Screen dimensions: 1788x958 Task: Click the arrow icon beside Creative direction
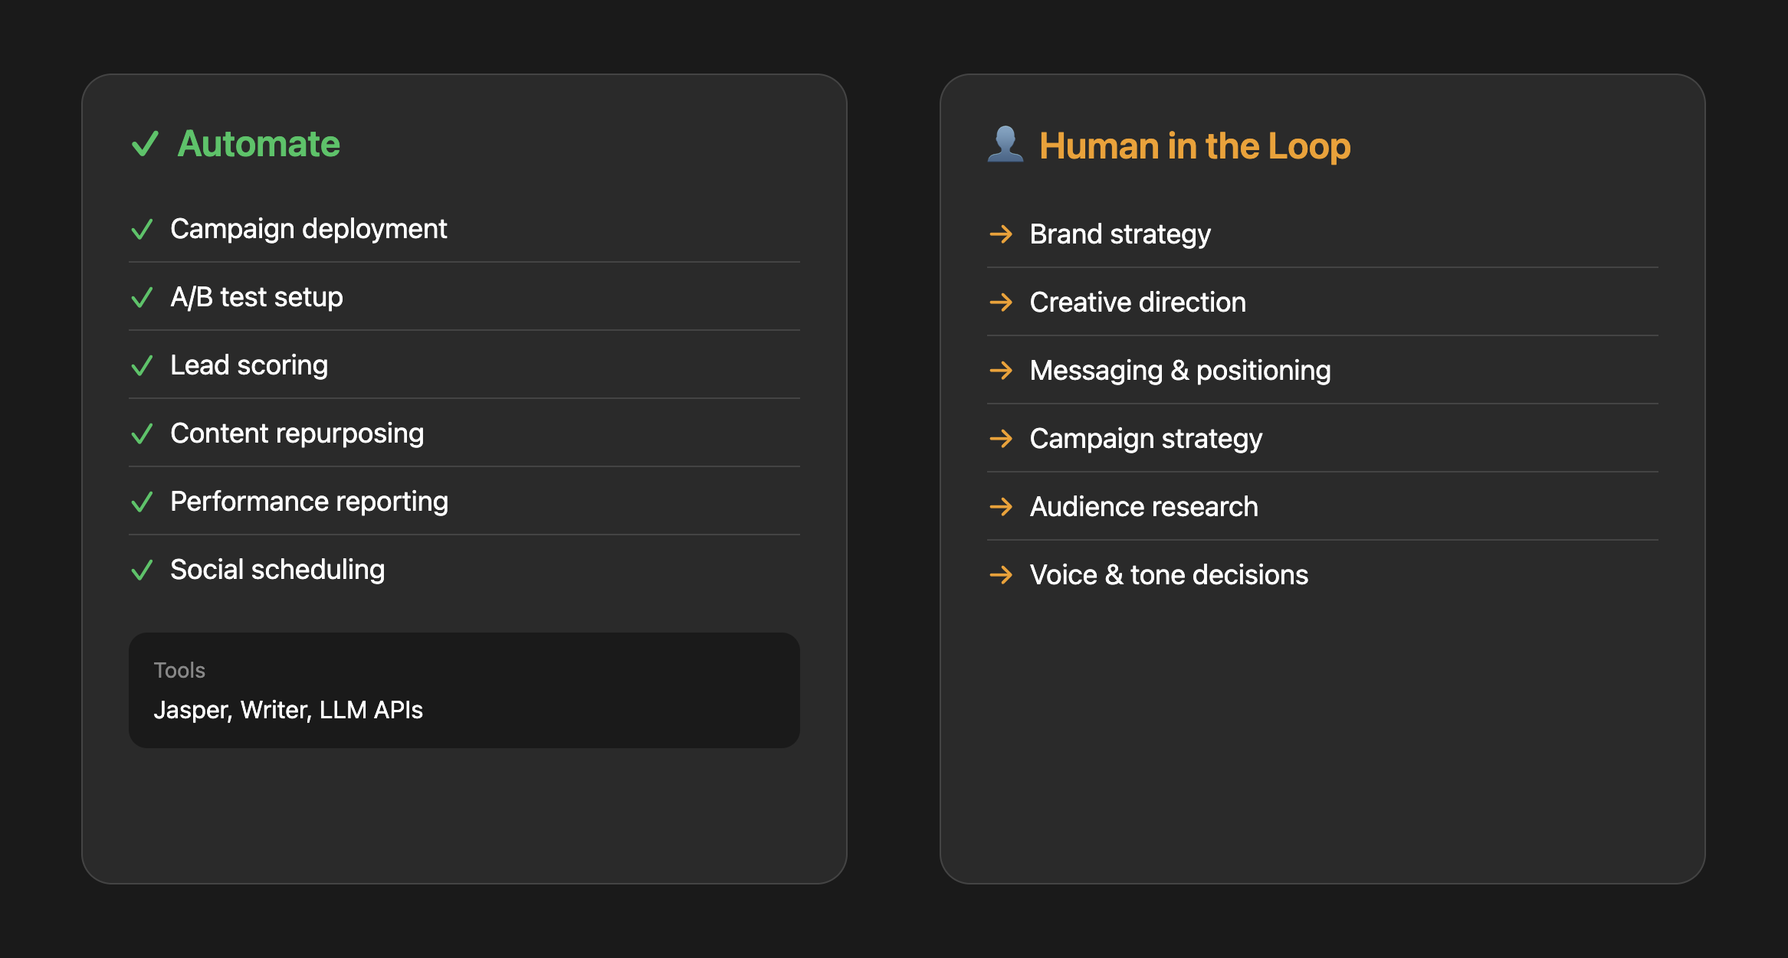click(1001, 302)
